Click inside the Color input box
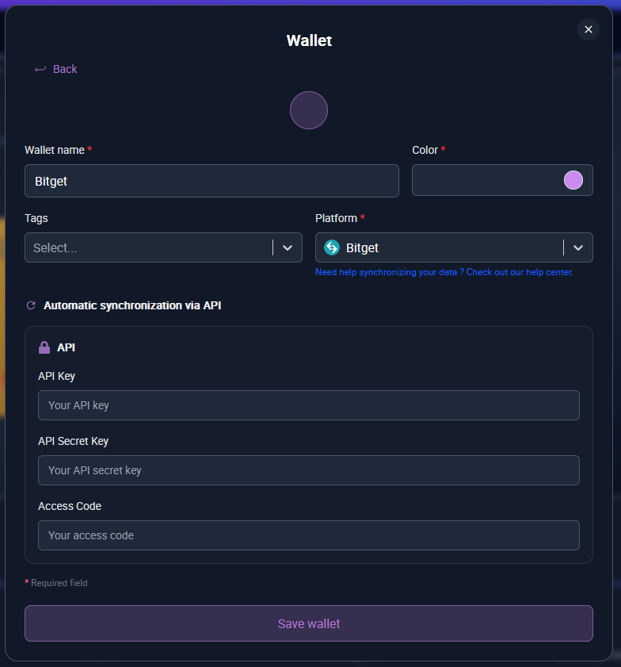621x667 pixels. [485, 180]
